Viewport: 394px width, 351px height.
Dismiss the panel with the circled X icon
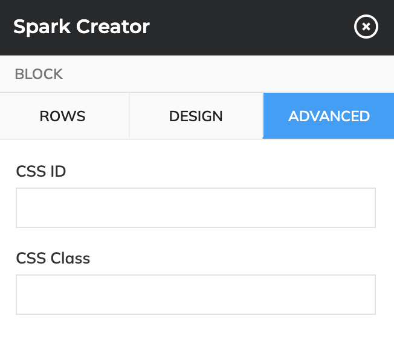366,27
